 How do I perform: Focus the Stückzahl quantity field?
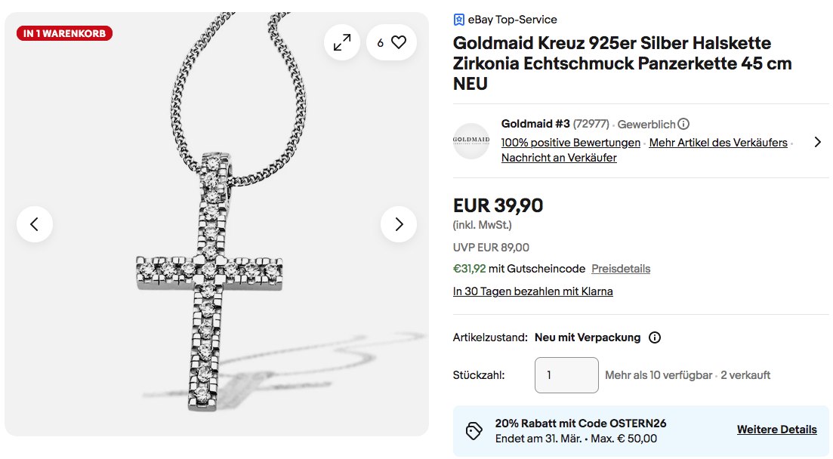pos(566,375)
